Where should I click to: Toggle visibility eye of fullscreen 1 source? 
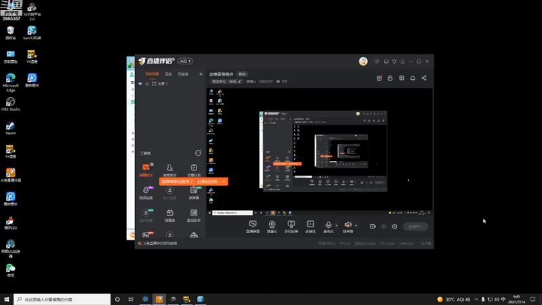(140, 83)
